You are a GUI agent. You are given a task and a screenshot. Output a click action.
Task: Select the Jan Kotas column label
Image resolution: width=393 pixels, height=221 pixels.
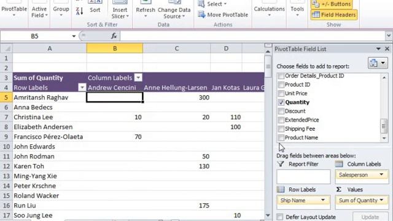pos(226,88)
